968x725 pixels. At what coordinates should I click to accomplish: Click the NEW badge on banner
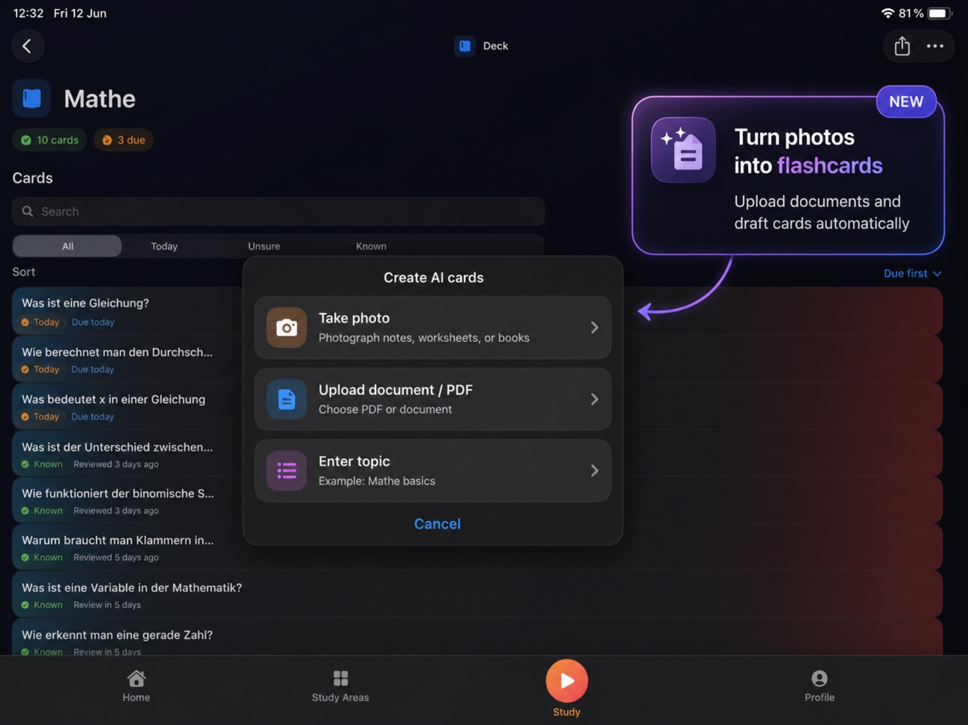pyautogui.click(x=906, y=102)
